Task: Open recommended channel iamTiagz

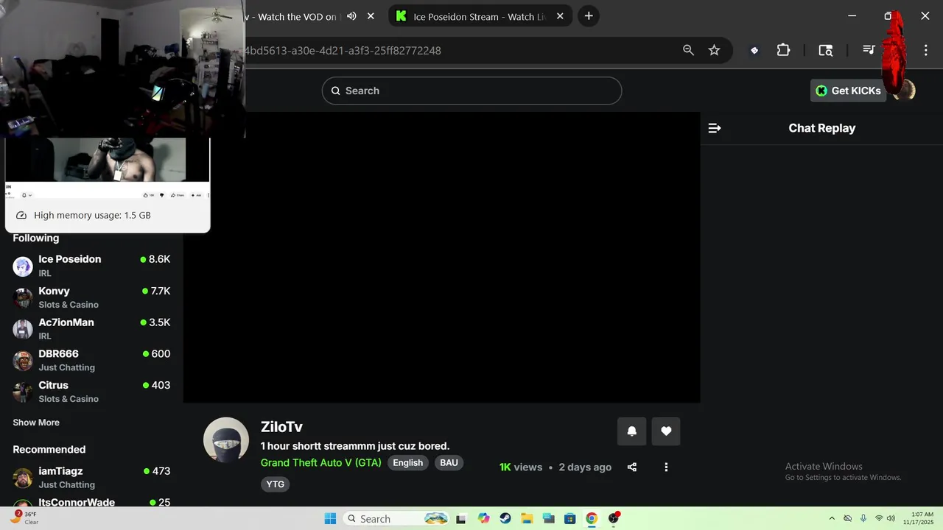Action: 91,478
